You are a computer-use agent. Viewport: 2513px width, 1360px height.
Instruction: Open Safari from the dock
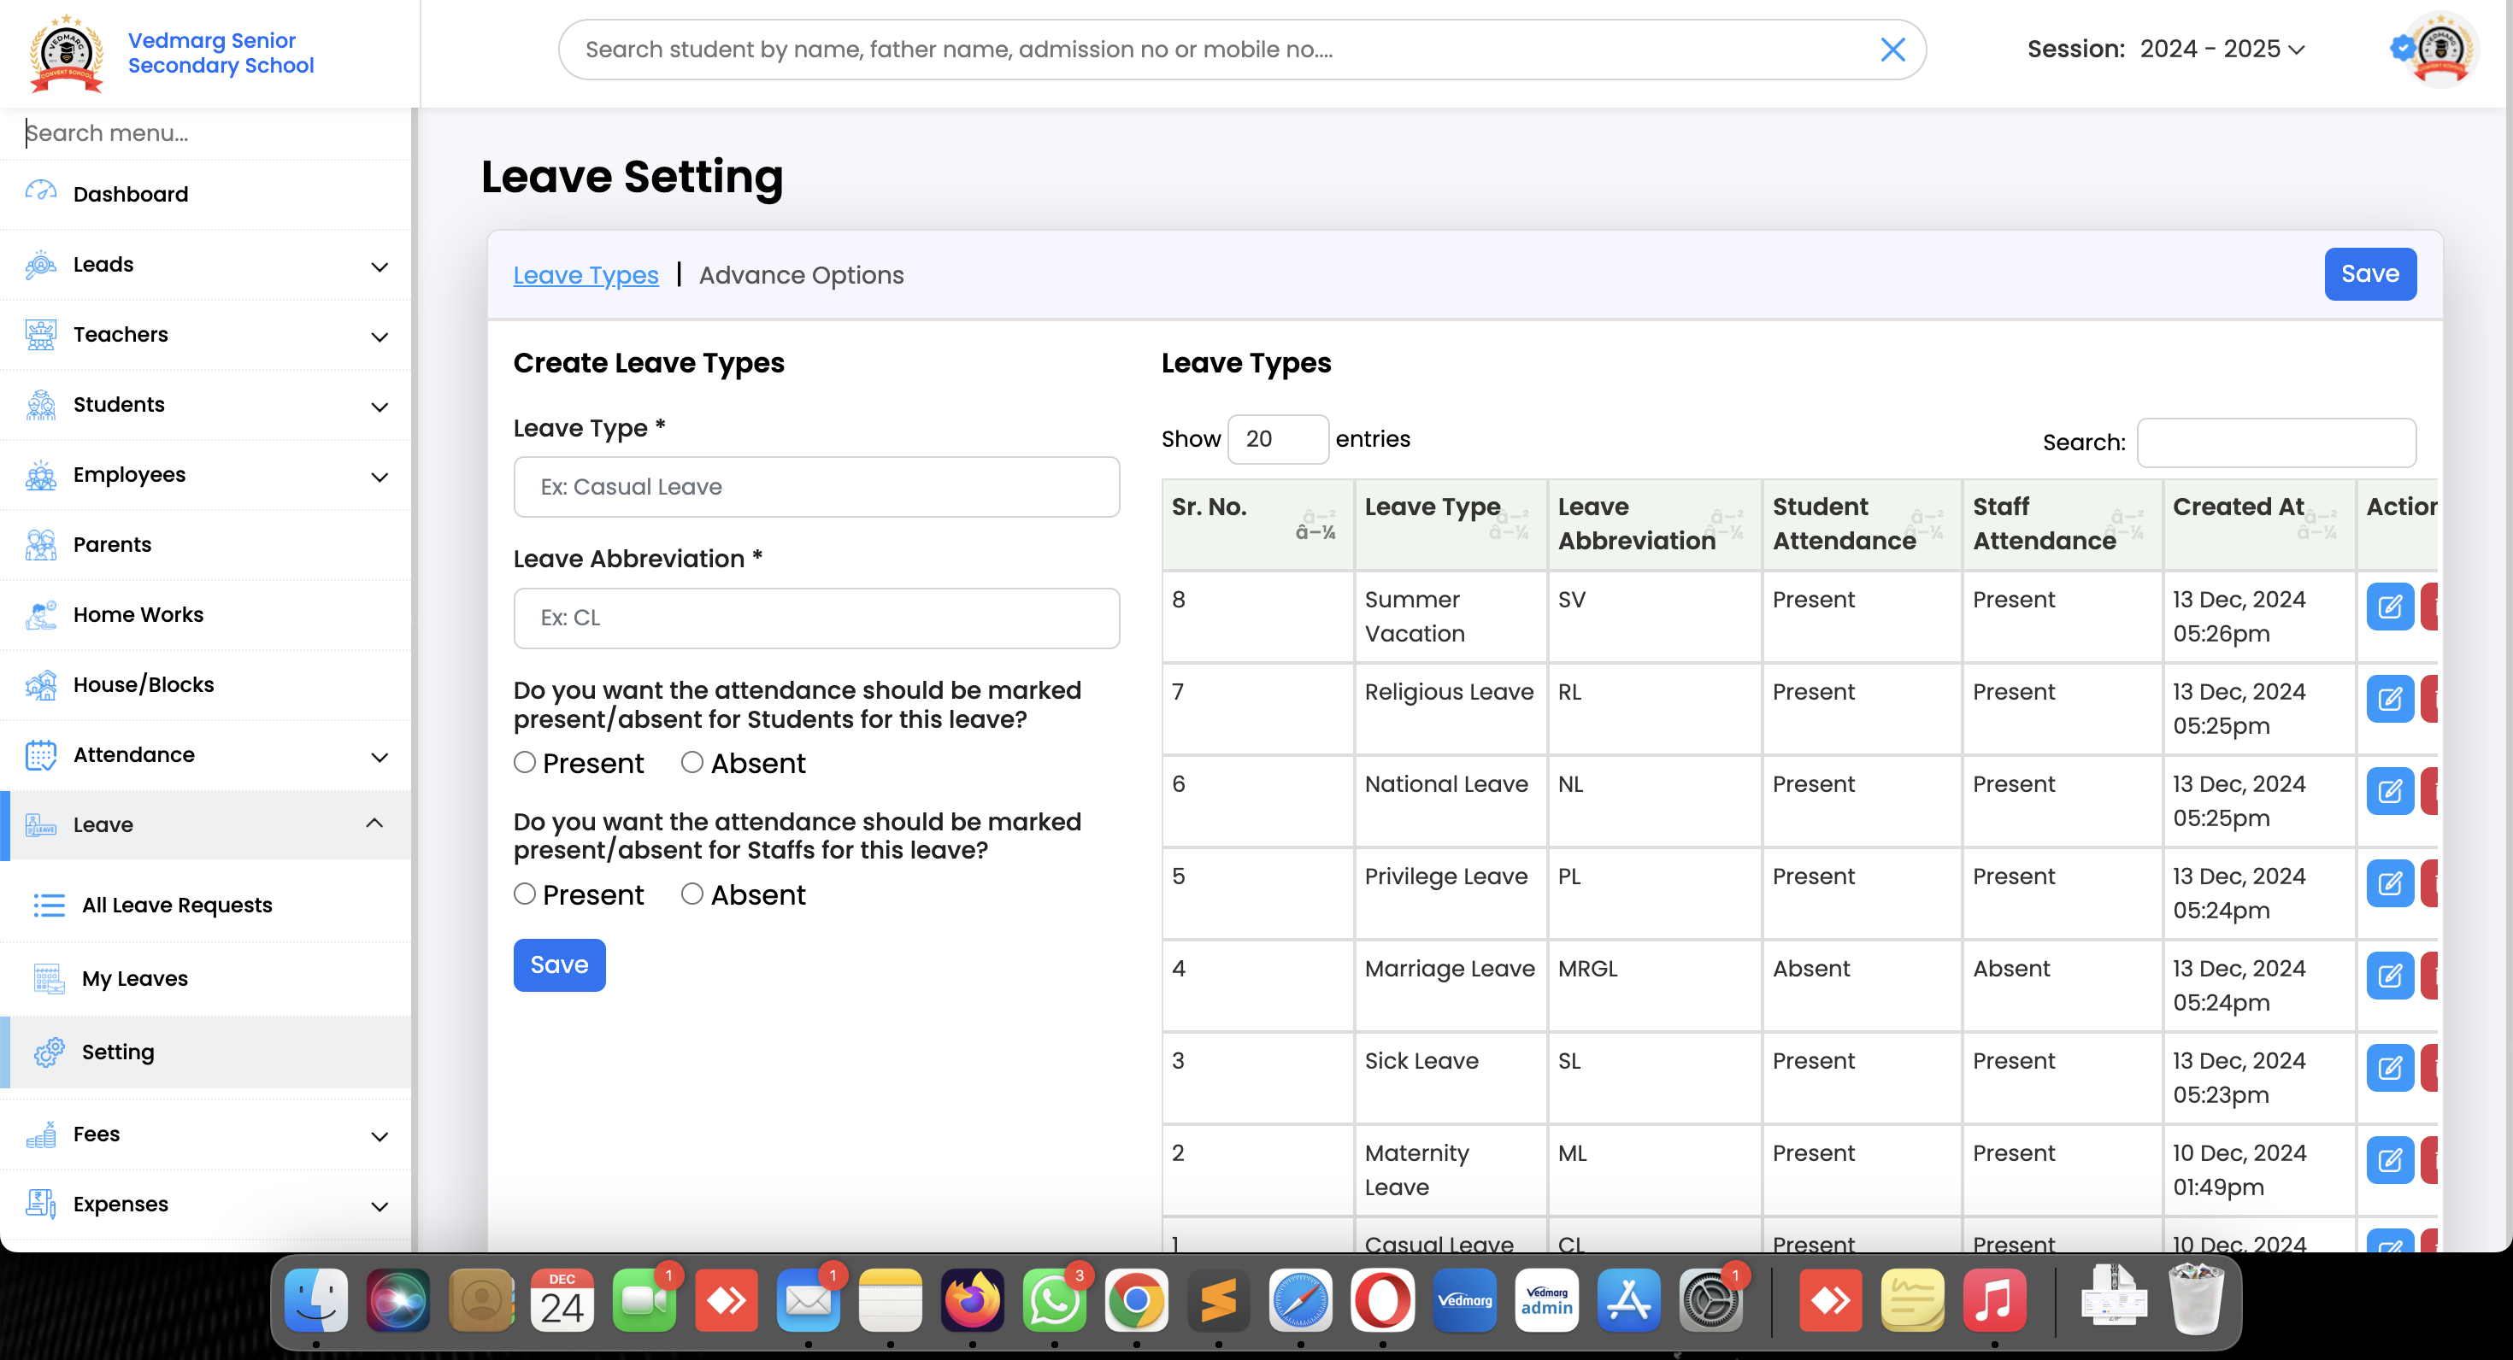[1300, 1300]
